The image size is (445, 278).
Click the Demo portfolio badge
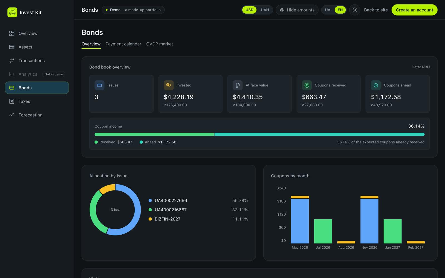click(133, 10)
